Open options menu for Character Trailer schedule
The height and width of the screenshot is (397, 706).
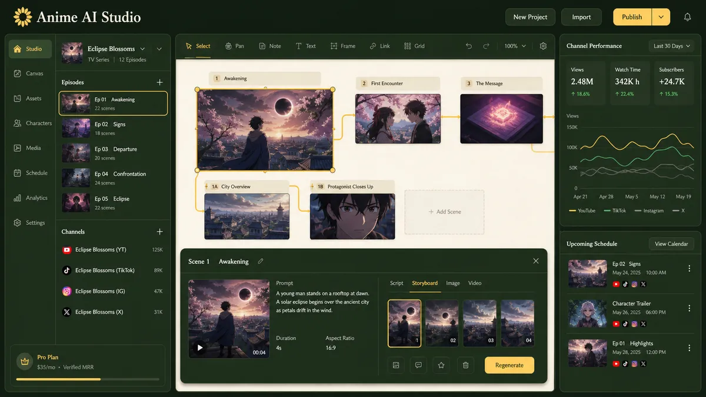[689, 308]
